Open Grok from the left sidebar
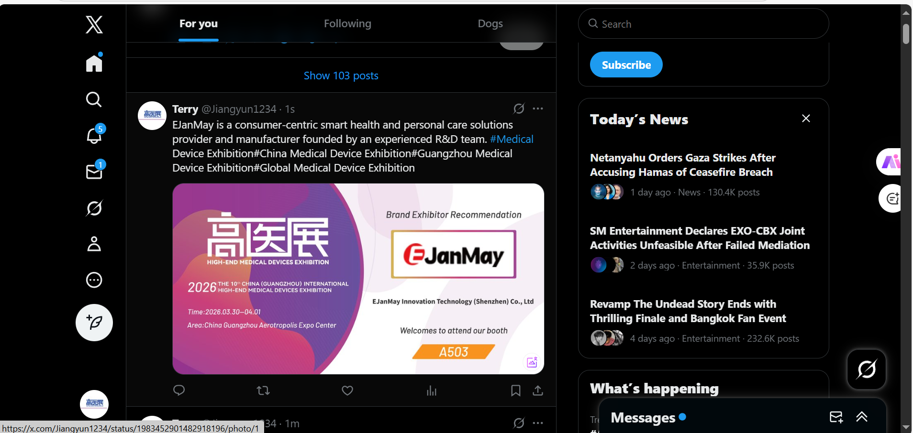 [94, 208]
